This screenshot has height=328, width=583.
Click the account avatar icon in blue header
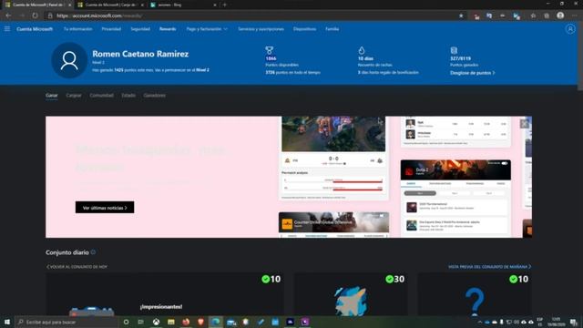[x=570, y=29]
